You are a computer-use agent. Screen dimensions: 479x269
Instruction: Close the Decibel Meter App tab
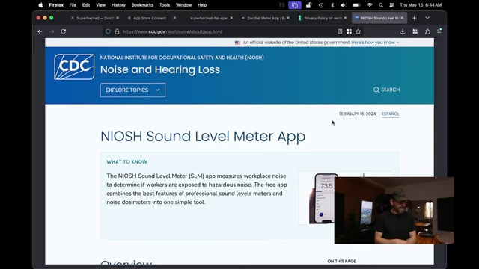pos(288,18)
